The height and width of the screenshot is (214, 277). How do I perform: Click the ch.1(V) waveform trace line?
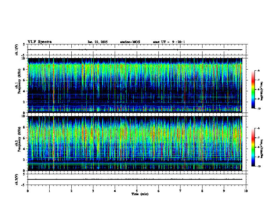click(x=135, y=50)
